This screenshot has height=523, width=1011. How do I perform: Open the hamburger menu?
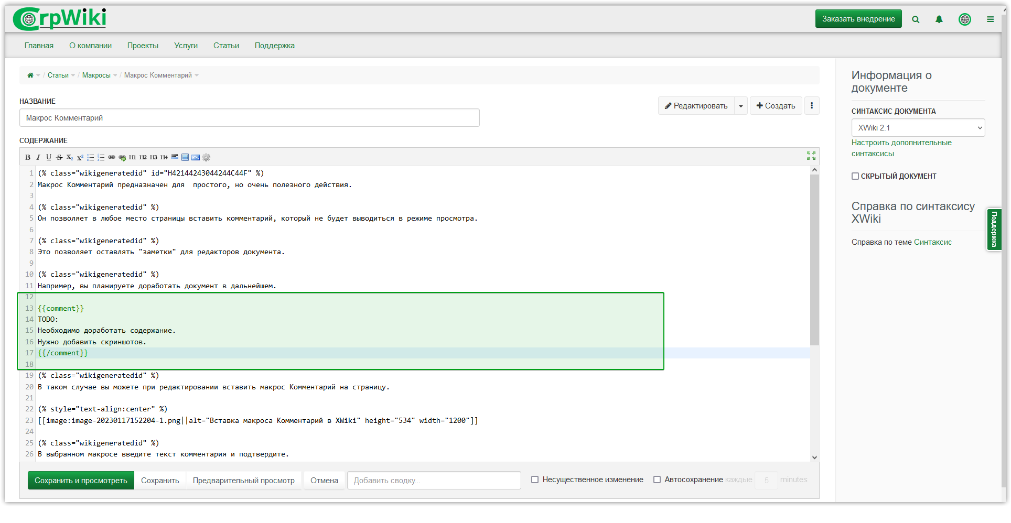point(991,19)
